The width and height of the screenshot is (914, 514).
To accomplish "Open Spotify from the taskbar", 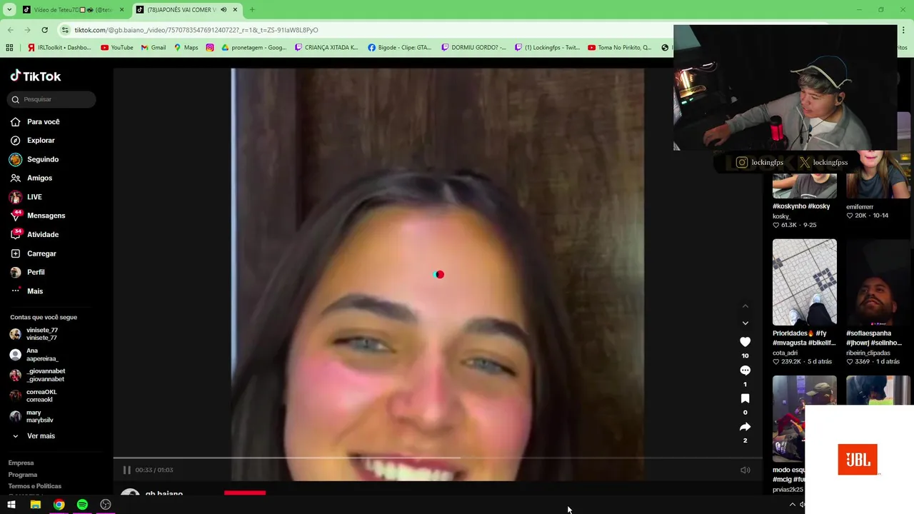I will point(82,505).
